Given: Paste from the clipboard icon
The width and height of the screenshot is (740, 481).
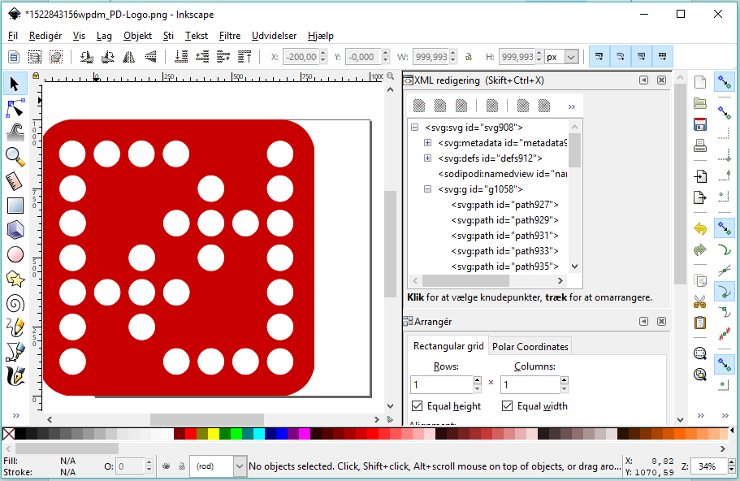Looking at the screenshot, I should tap(700, 323).
